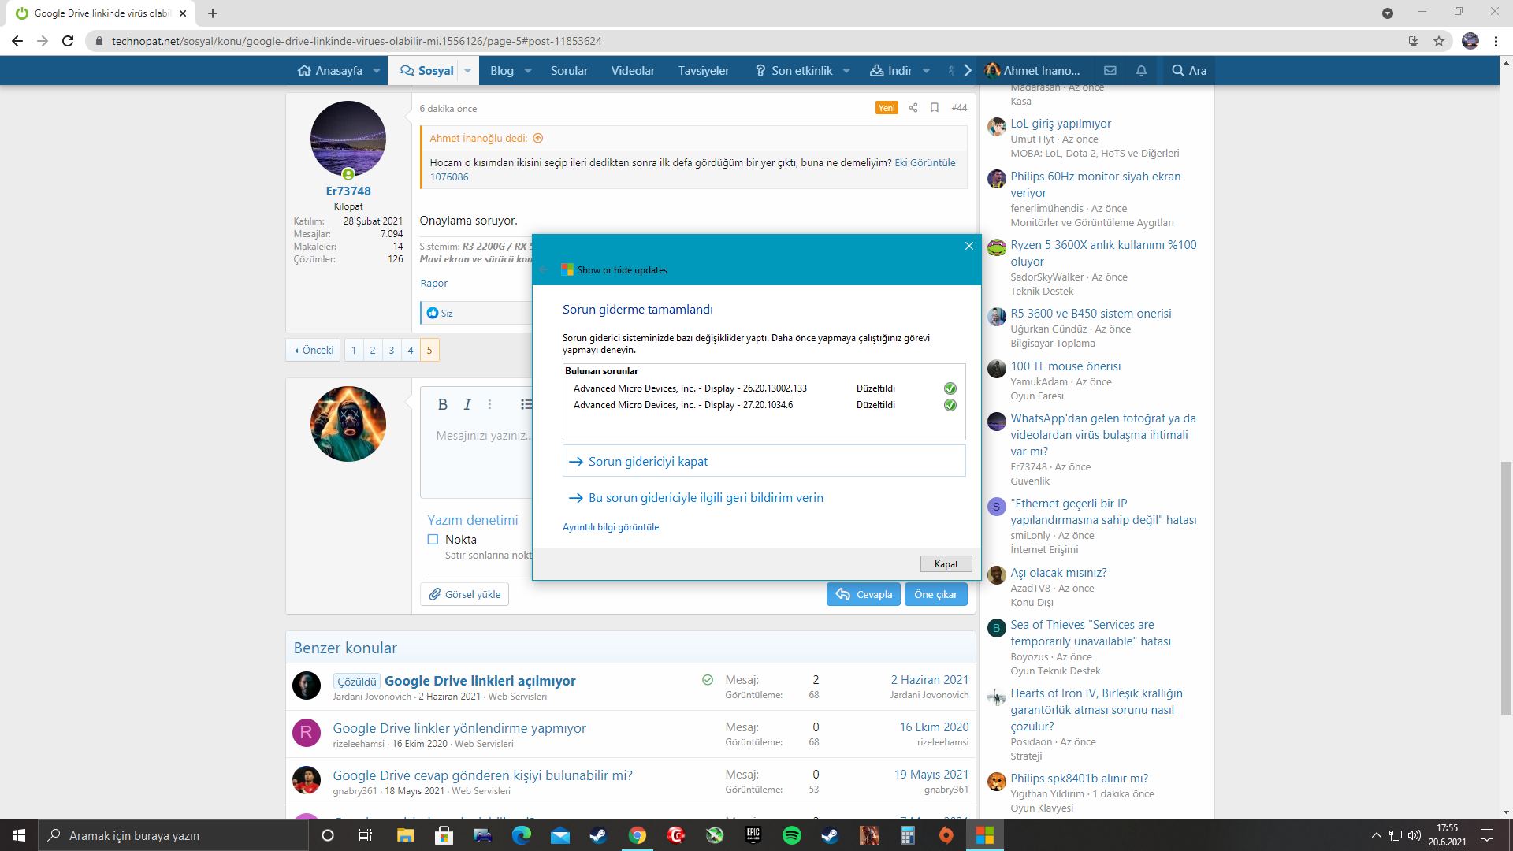This screenshot has height=851, width=1513.
Task: Enable the Nokta checkbox
Action: [433, 540]
